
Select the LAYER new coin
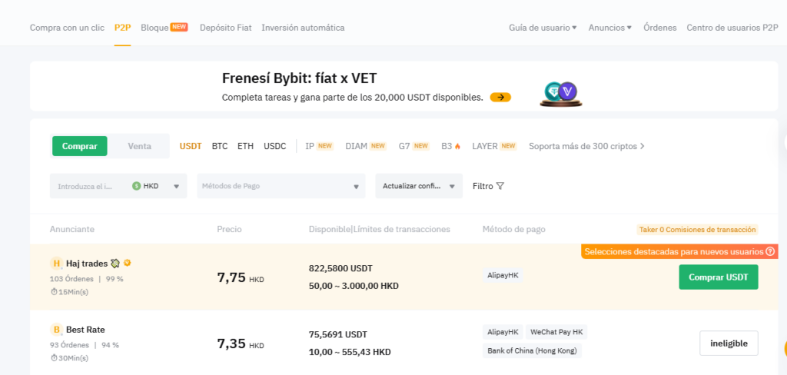point(494,146)
